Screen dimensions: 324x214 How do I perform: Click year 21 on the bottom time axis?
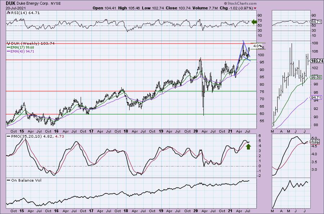(x=230, y=211)
